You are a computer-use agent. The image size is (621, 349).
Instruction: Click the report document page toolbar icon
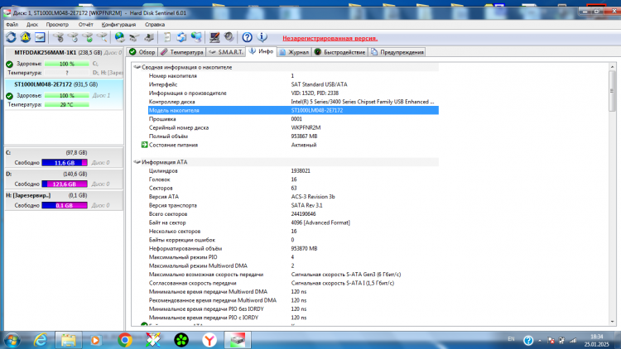click(167, 37)
